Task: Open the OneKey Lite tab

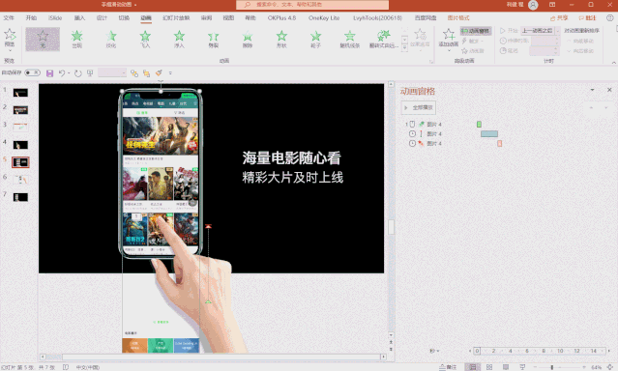Action: [x=324, y=18]
